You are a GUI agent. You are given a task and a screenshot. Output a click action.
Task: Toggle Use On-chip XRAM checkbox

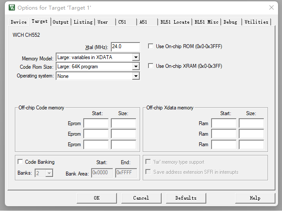[x=151, y=66]
